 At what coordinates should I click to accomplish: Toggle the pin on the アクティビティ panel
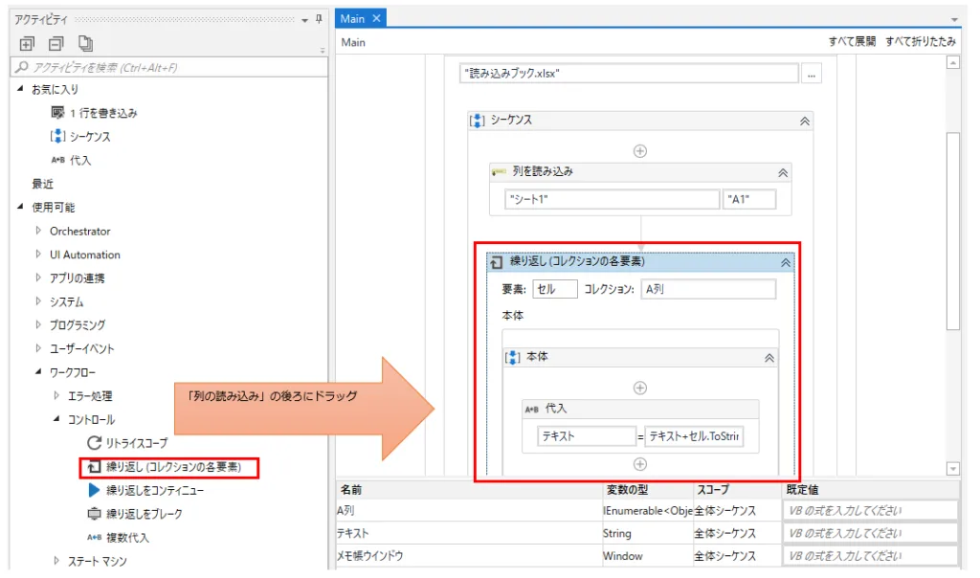pyautogui.click(x=319, y=19)
